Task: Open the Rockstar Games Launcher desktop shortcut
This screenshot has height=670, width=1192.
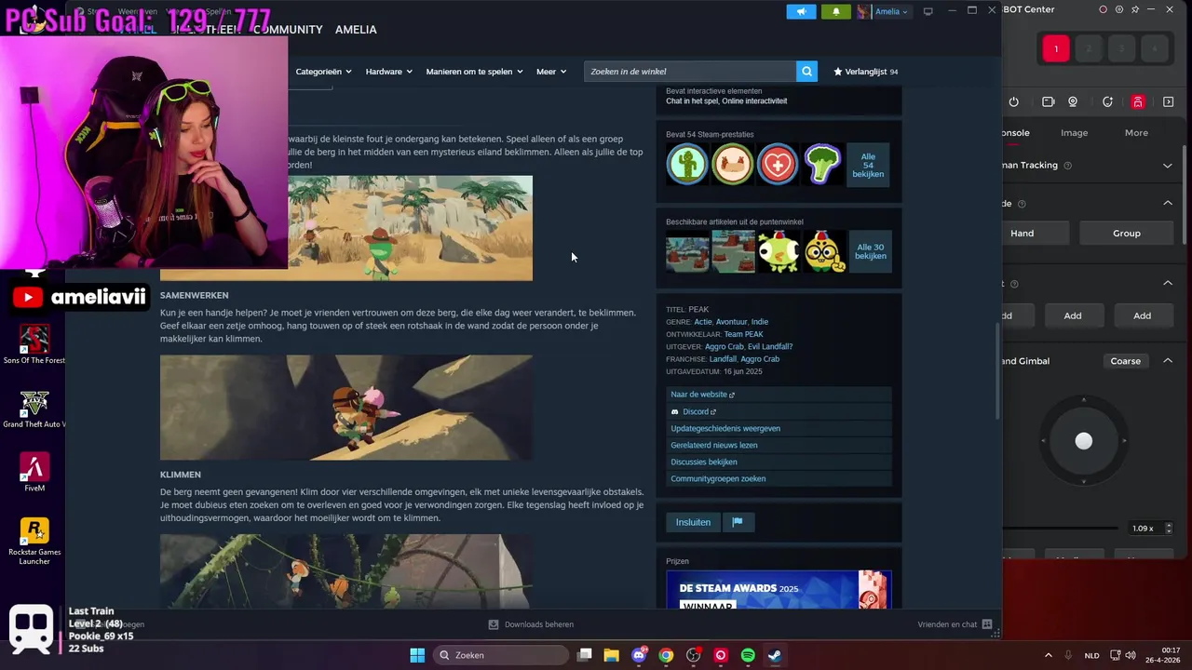Action: pos(34,542)
